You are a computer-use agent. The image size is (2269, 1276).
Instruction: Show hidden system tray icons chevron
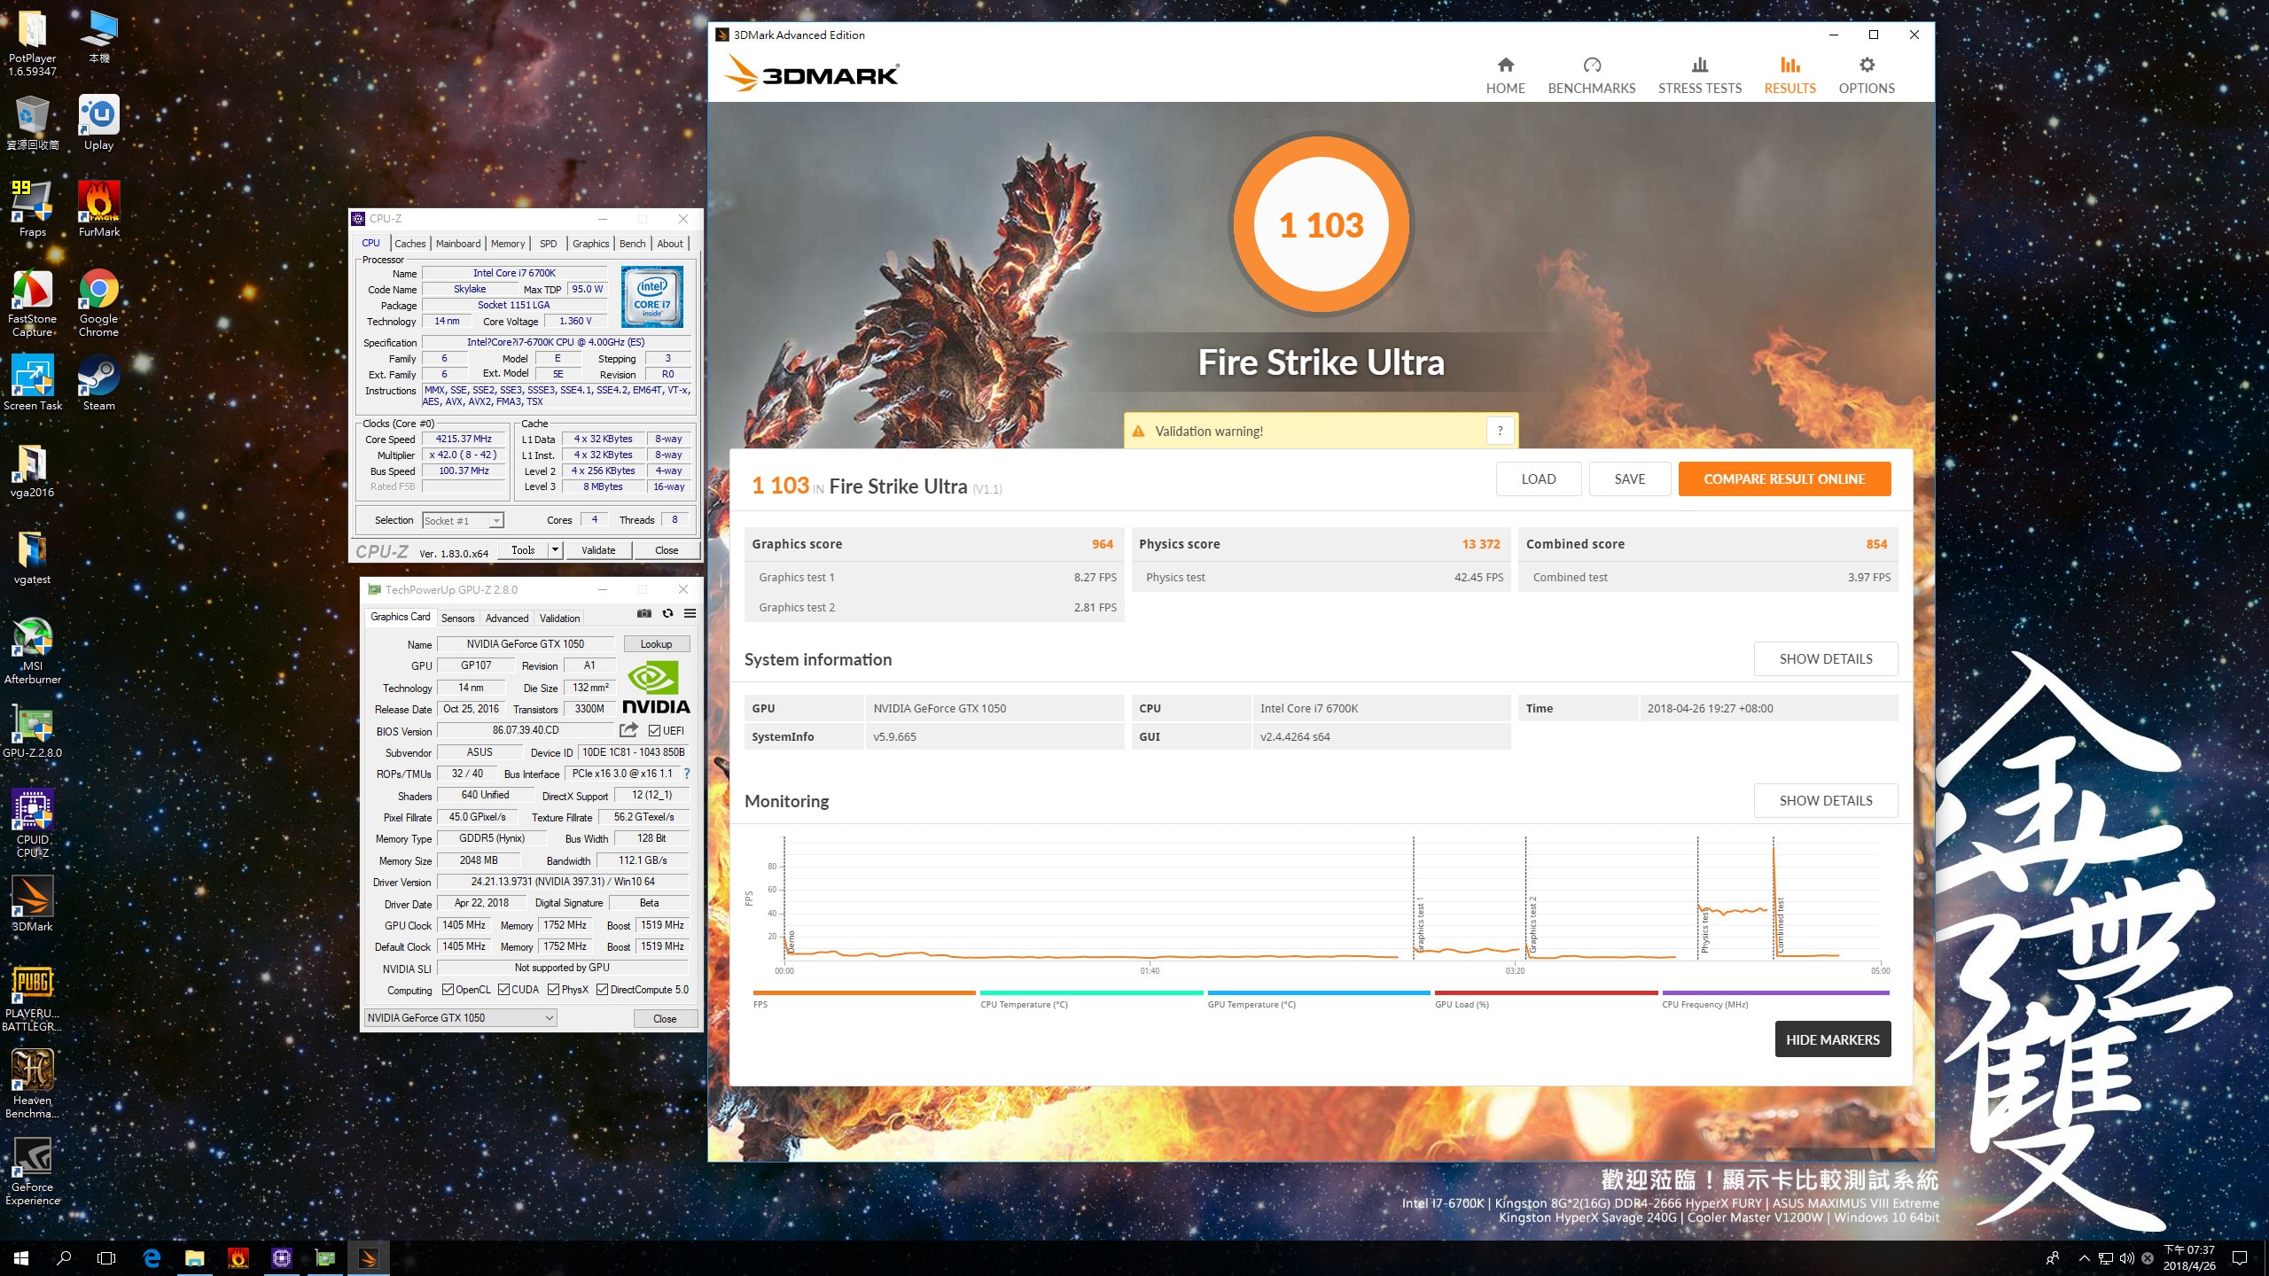pos(2084,1258)
